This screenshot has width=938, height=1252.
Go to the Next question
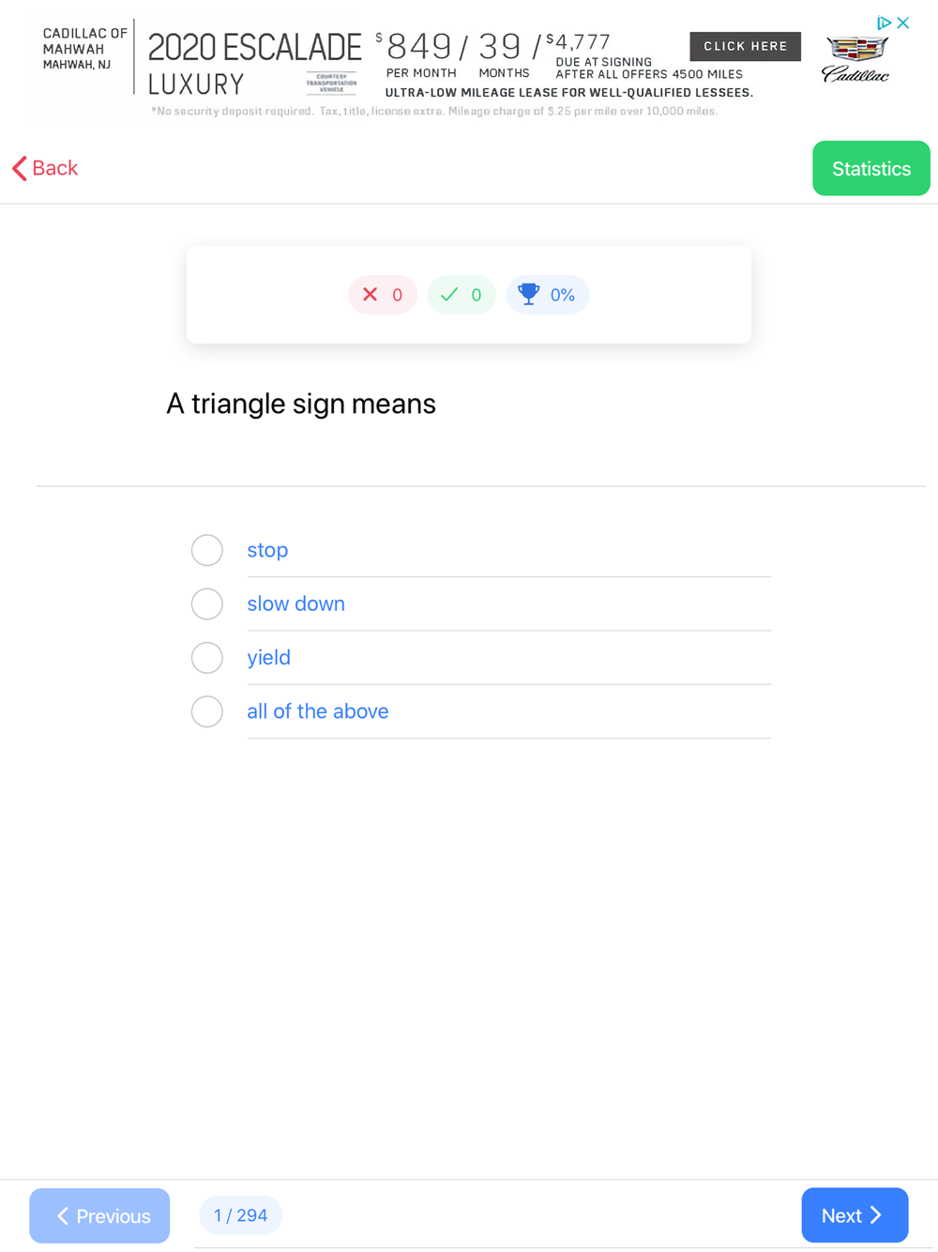[854, 1215]
